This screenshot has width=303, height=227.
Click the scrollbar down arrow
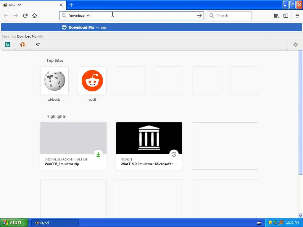(300, 215)
